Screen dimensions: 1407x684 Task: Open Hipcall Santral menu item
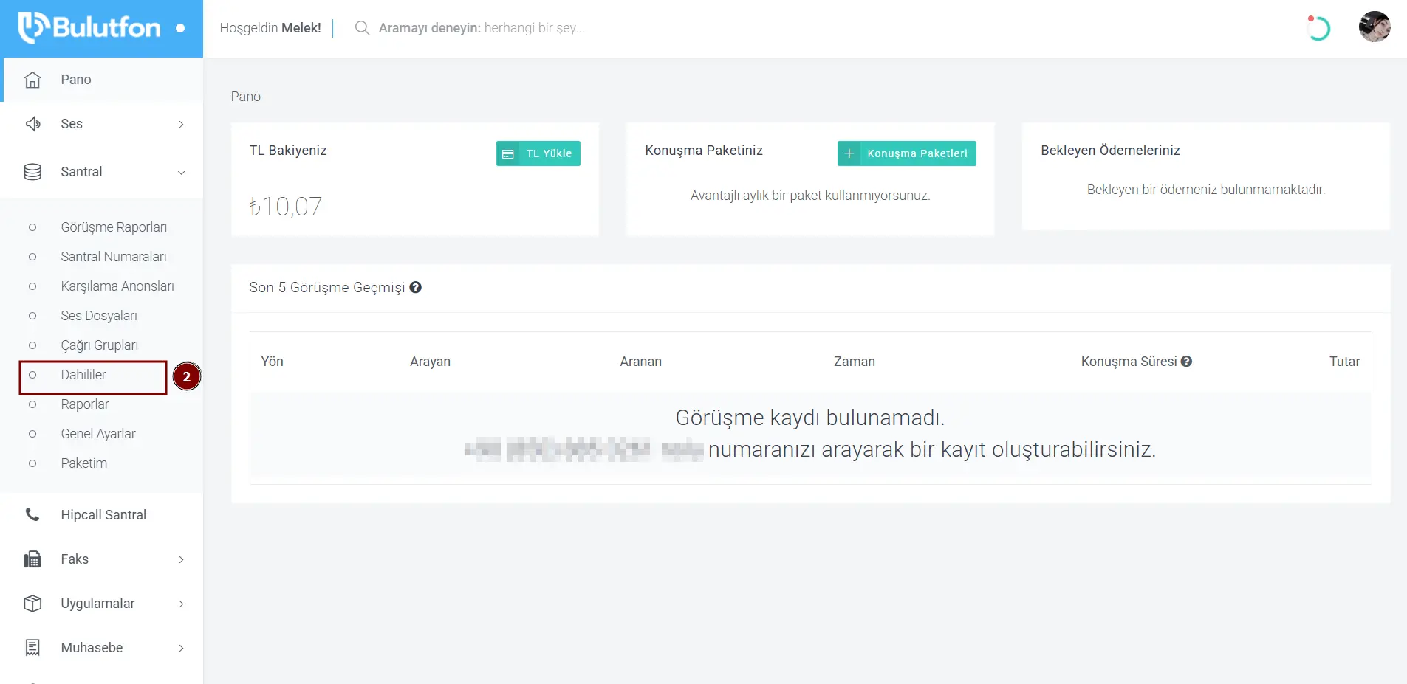point(103,515)
